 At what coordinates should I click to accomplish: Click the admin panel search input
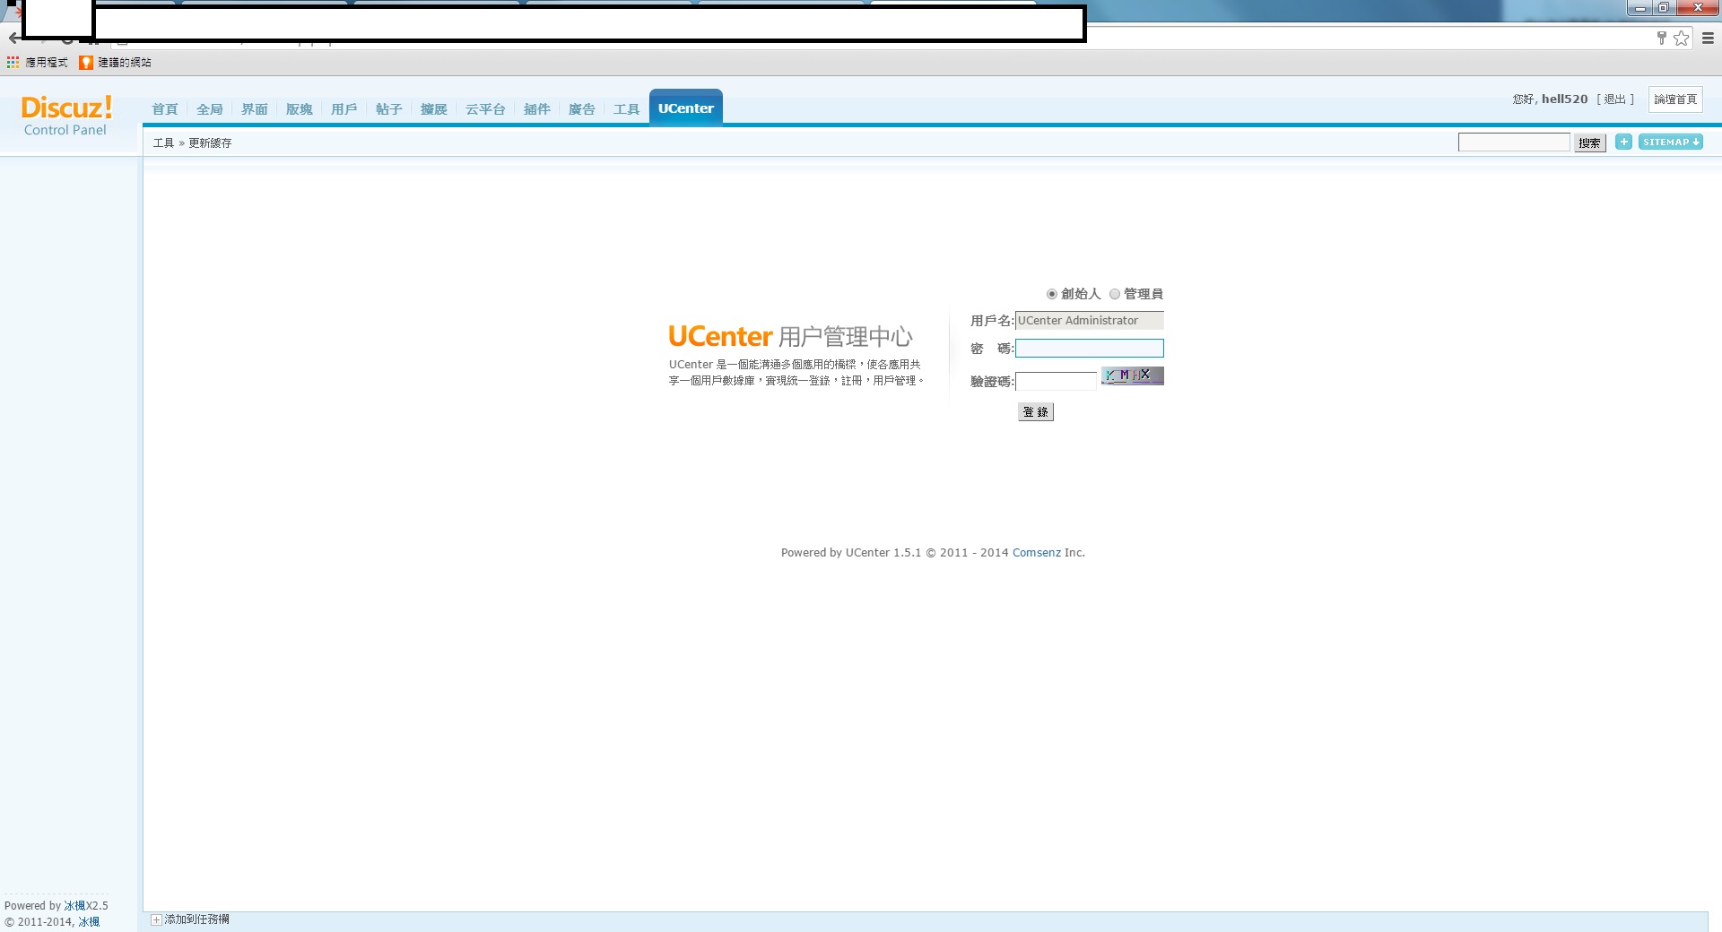point(1514,142)
